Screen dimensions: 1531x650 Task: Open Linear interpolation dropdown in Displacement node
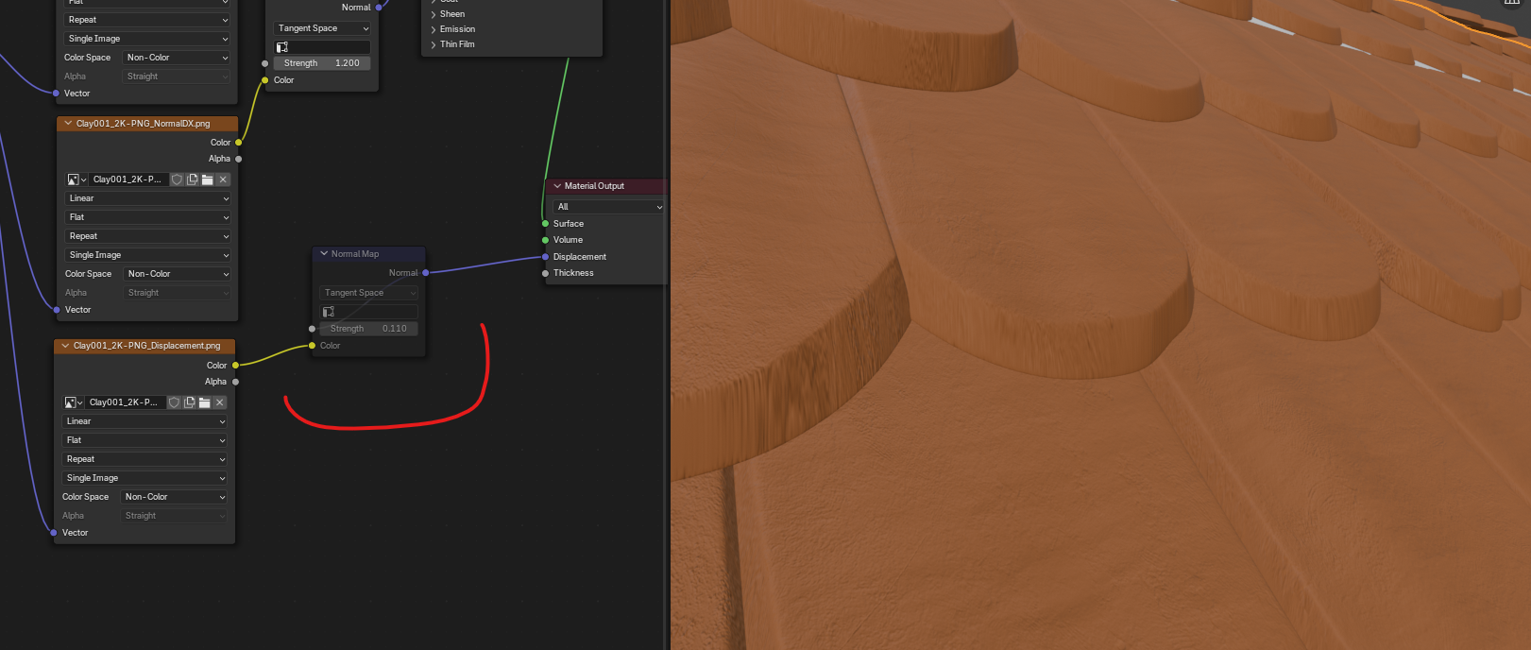[x=145, y=421]
